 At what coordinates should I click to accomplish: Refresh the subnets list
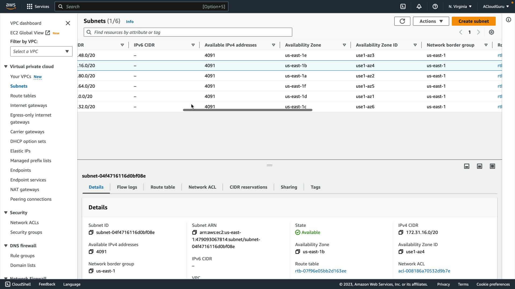[x=402, y=21]
